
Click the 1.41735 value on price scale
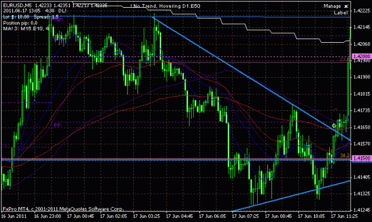click(x=362, y=110)
